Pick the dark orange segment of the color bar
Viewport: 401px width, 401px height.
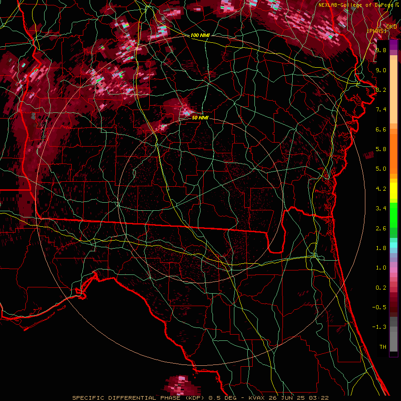click(393, 154)
